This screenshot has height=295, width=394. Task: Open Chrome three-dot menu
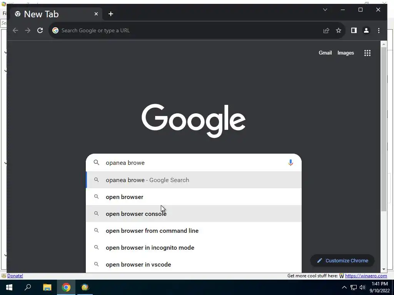(x=379, y=30)
